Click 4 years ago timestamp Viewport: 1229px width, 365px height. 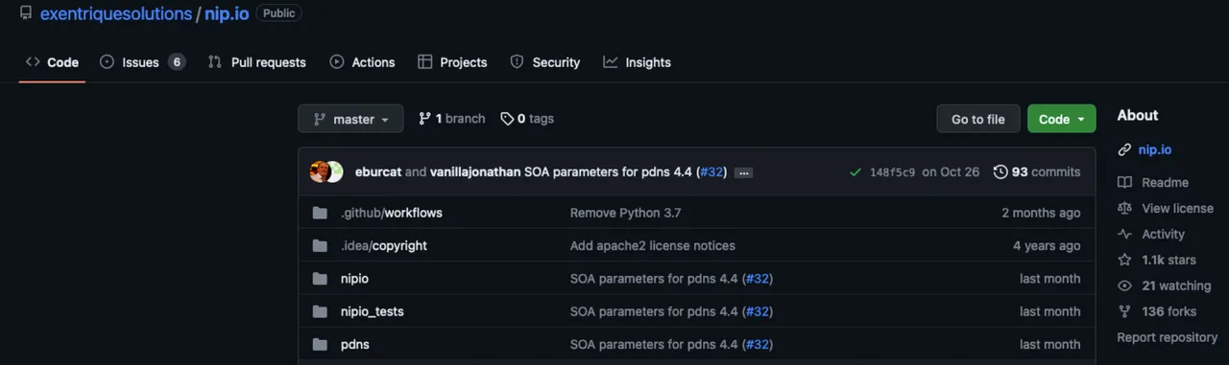click(1047, 245)
